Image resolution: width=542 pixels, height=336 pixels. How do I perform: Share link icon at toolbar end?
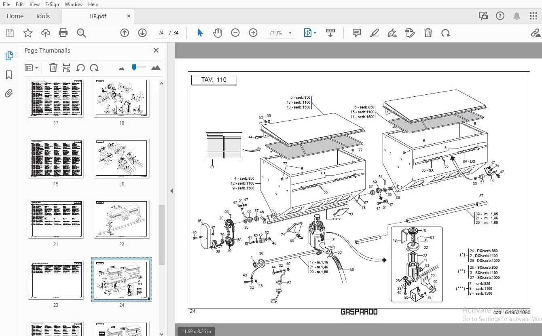[x=536, y=33]
